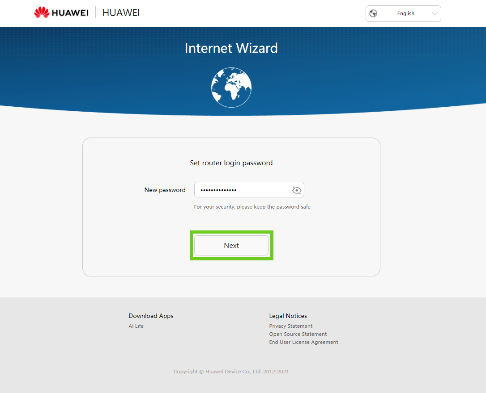
Task: Click the Internet Wizard heading
Action: click(231, 48)
